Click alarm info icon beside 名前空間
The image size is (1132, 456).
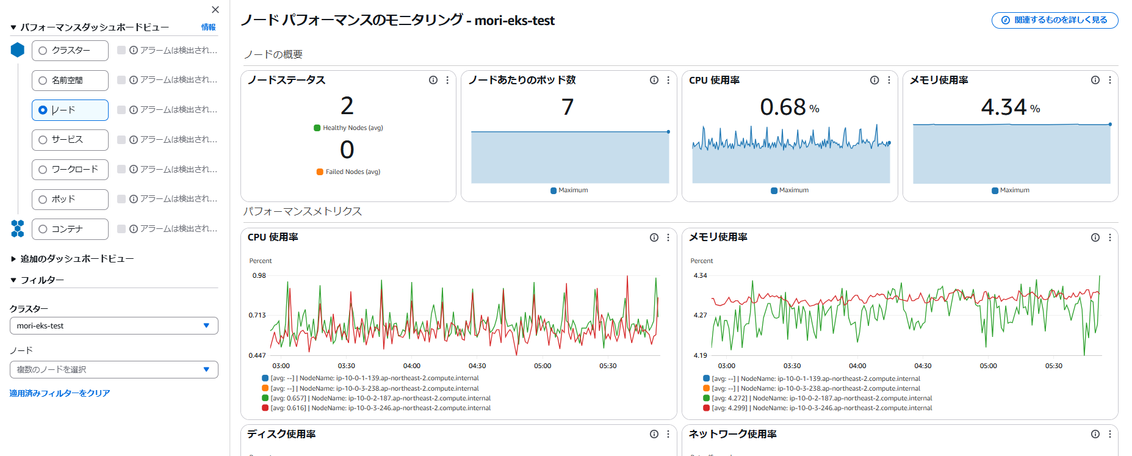134,80
